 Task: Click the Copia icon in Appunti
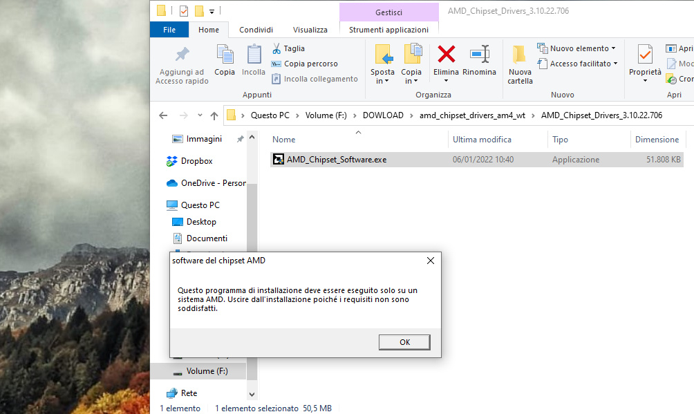[225, 54]
